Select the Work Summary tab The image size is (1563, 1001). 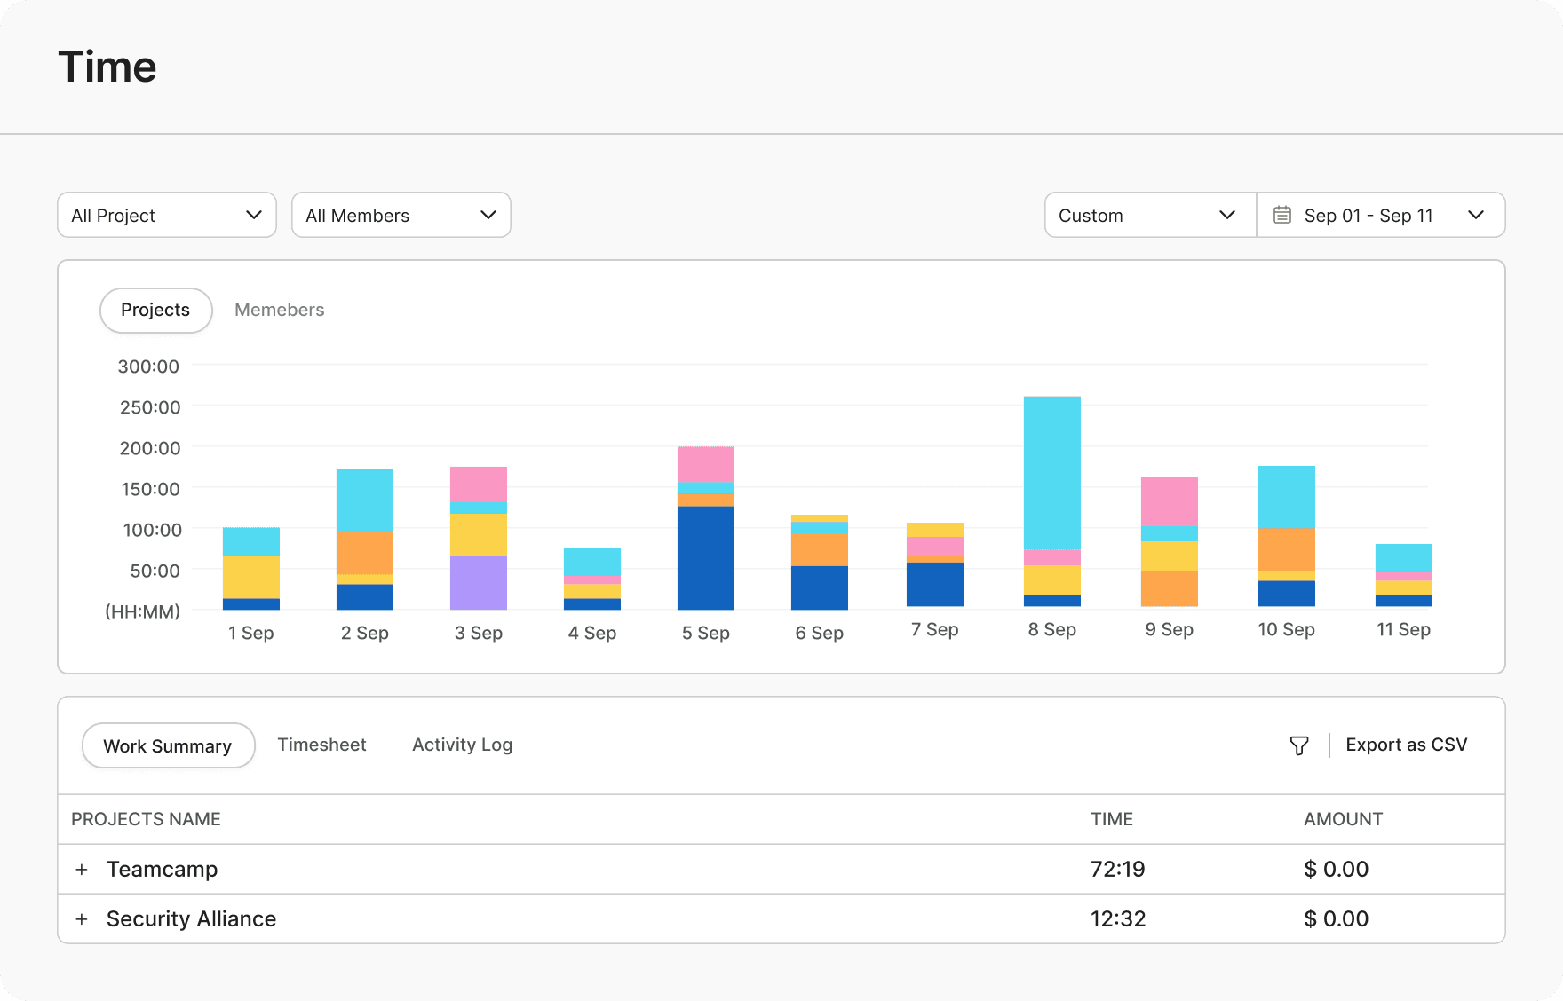coord(168,745)
